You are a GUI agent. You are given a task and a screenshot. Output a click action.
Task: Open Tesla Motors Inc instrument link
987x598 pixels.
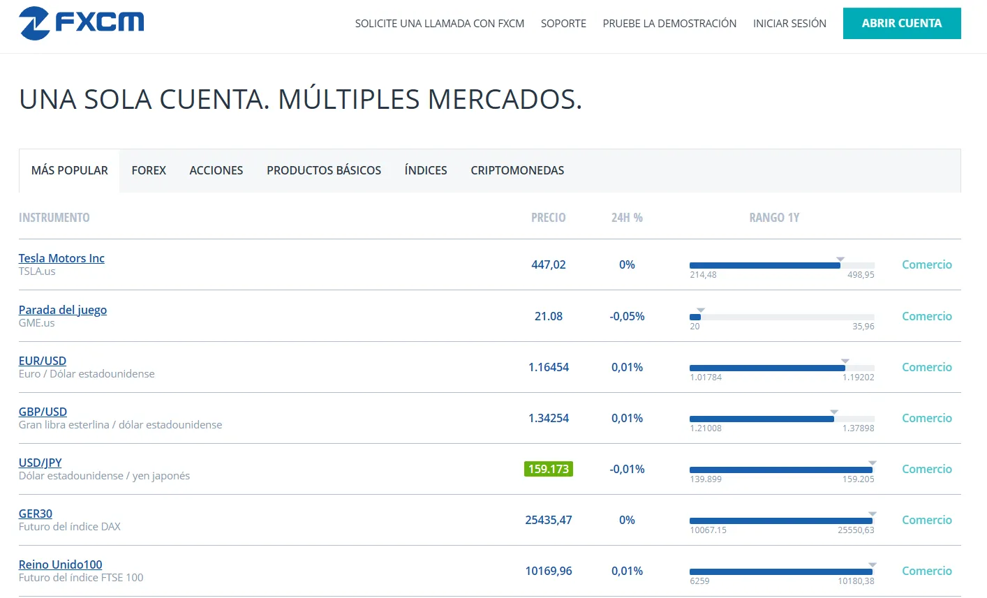pyautogui.click(x=61, y=258)
